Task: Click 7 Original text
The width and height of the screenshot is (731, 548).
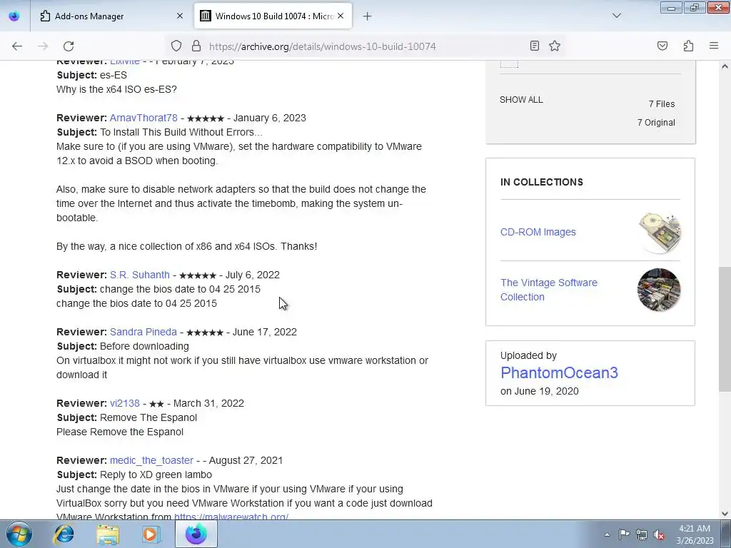Action: coord(656,123)
